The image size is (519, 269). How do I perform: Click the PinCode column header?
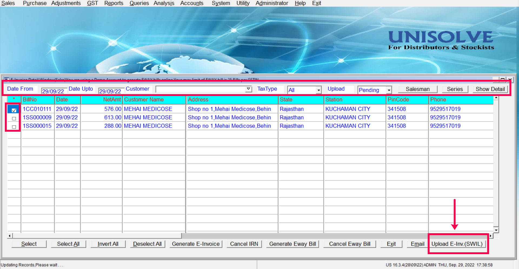tap(408, 100)
